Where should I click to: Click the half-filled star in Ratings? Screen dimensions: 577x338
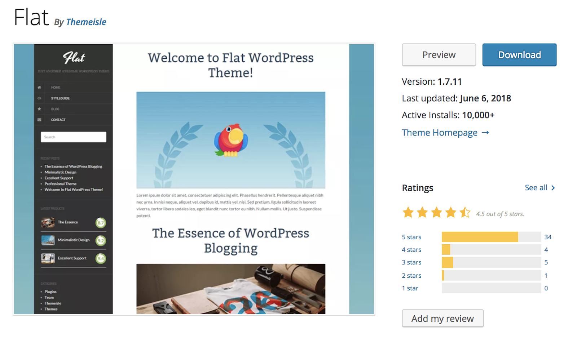coord(465,213)
